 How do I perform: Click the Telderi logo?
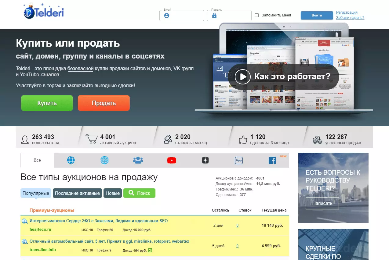[x=44, y=12]
